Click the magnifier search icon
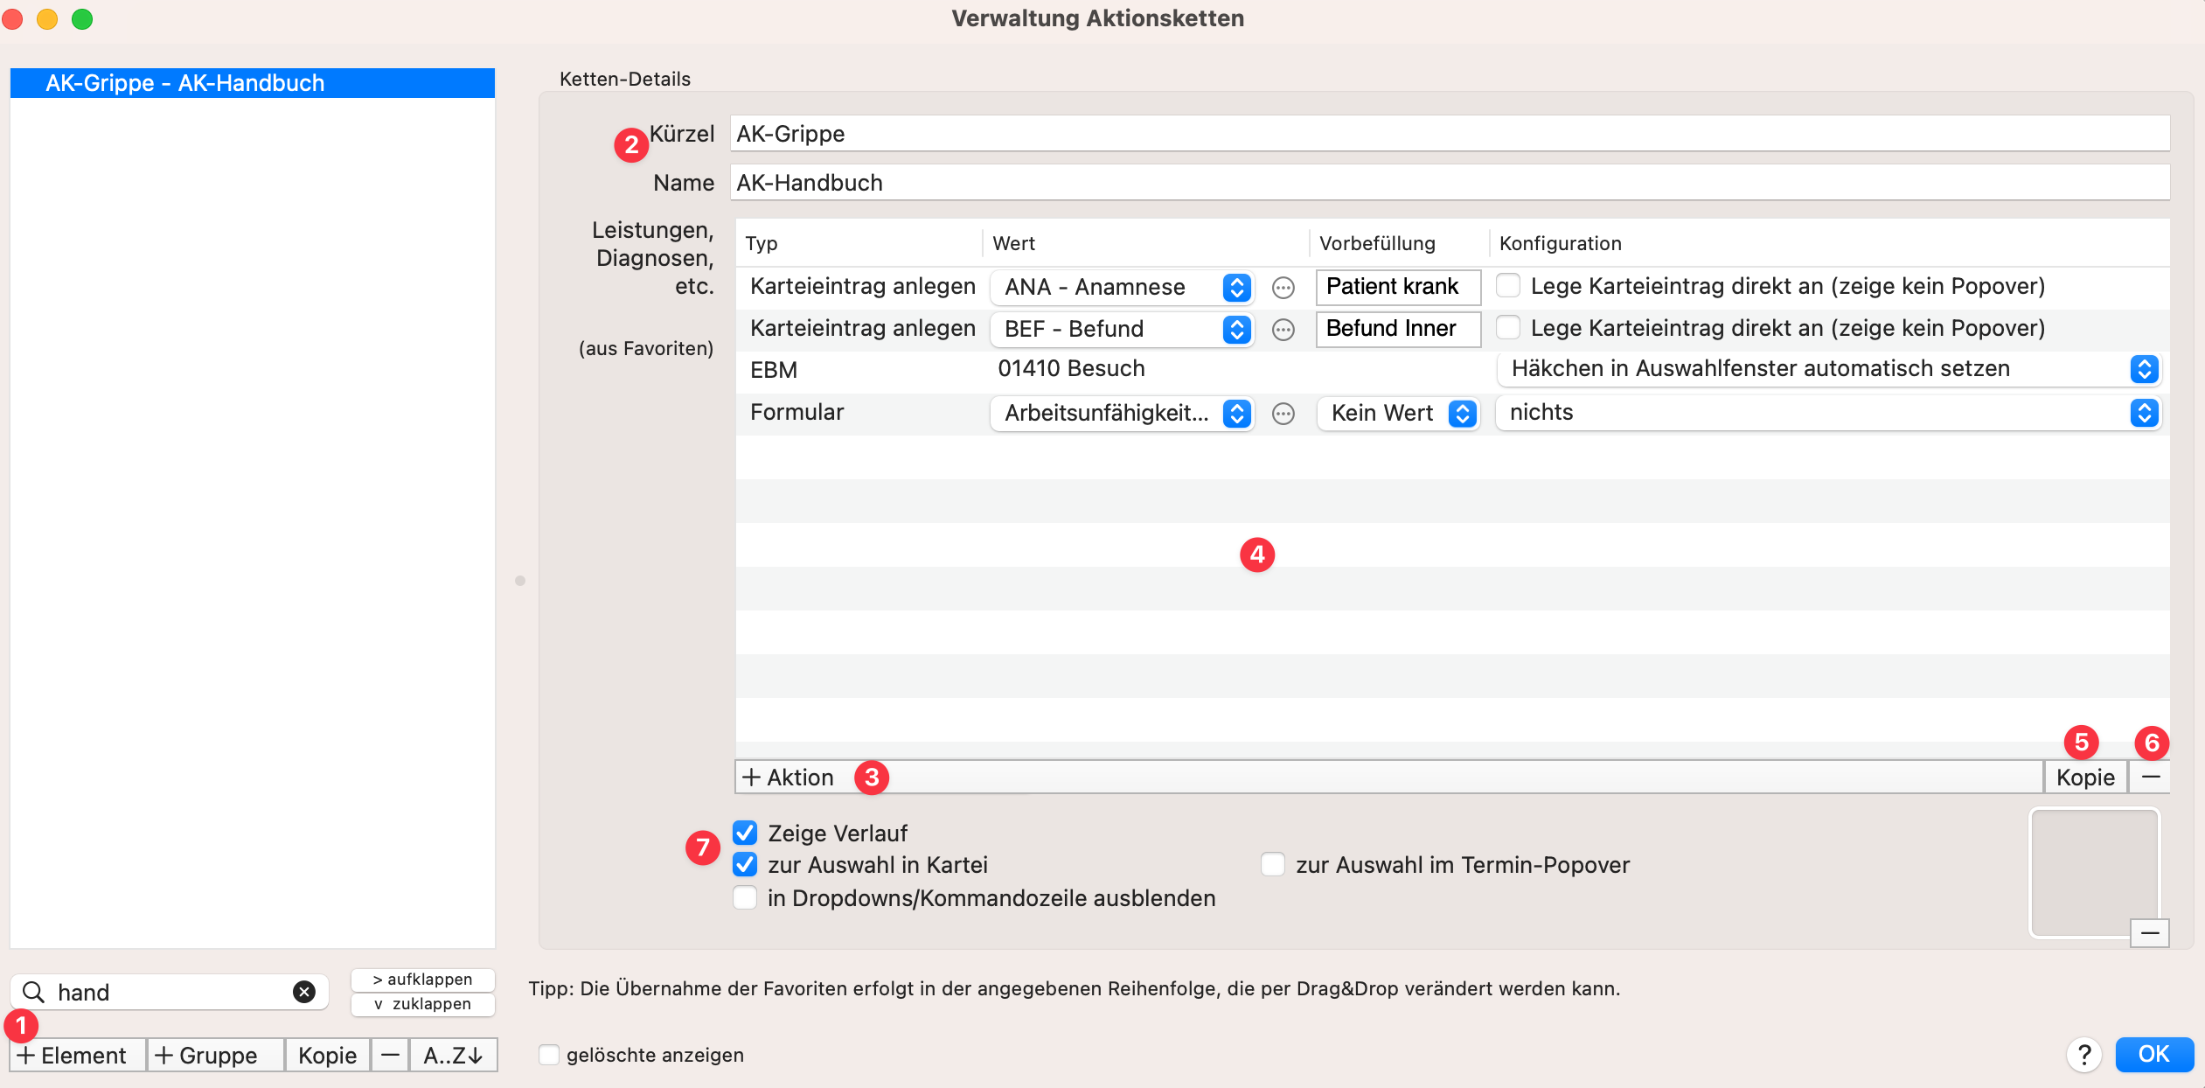 click(x=33, y=991)
